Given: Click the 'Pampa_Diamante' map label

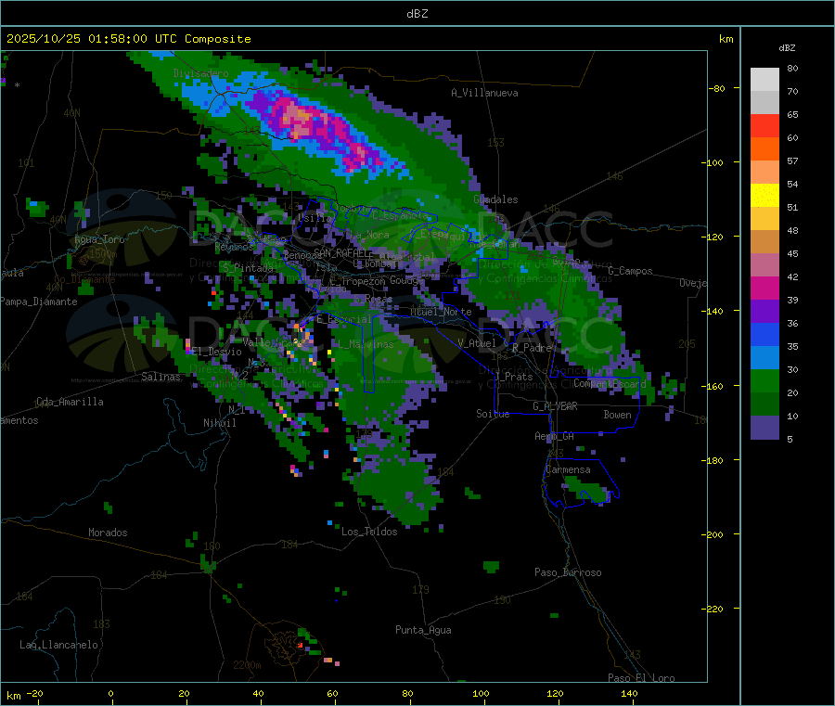Looking at the screenshot, I should pyautogui.click(x=39, y=302).
